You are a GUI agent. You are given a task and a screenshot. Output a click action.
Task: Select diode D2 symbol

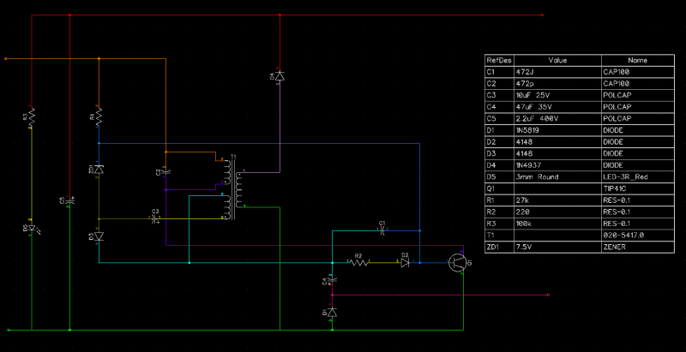pyautogui.click(x=405, y=262)
